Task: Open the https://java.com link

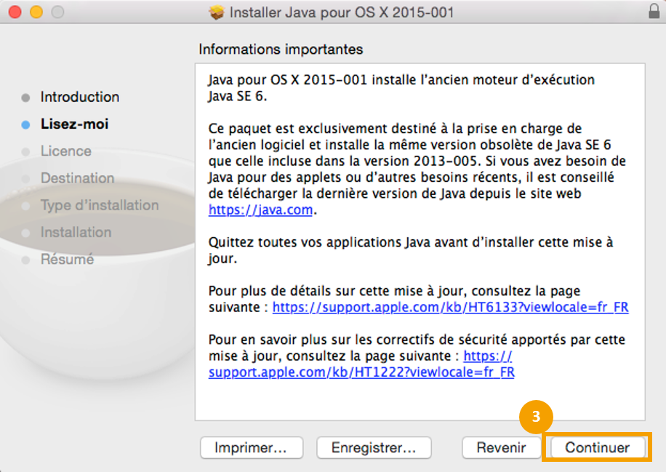Action: click(260, 210)
